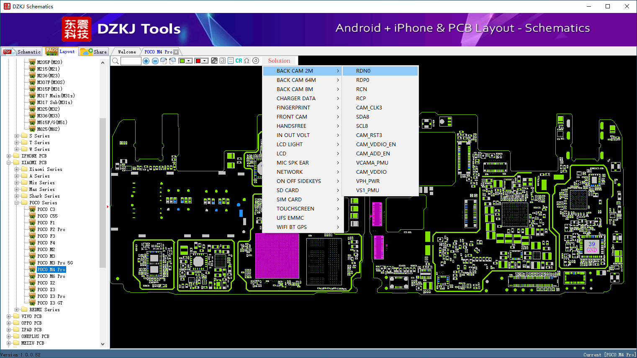Expand the S Series tree node

[17, 136]
